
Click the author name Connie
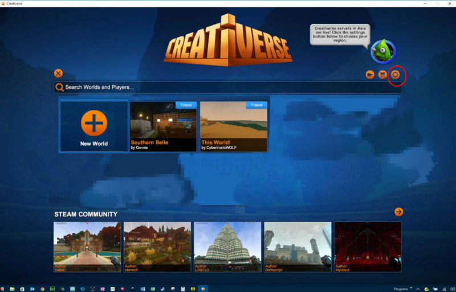[141, 147]
